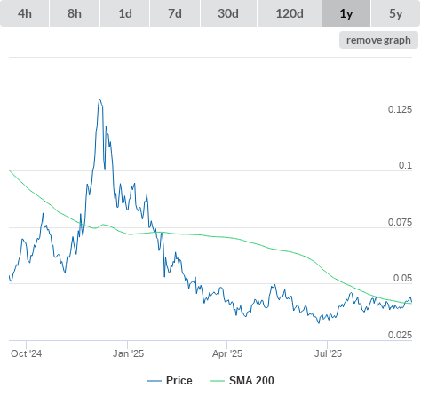Viewport: 421px width, 404px height.
Task: Click the Jan '25 axis label
Action: tap(128, 353)
